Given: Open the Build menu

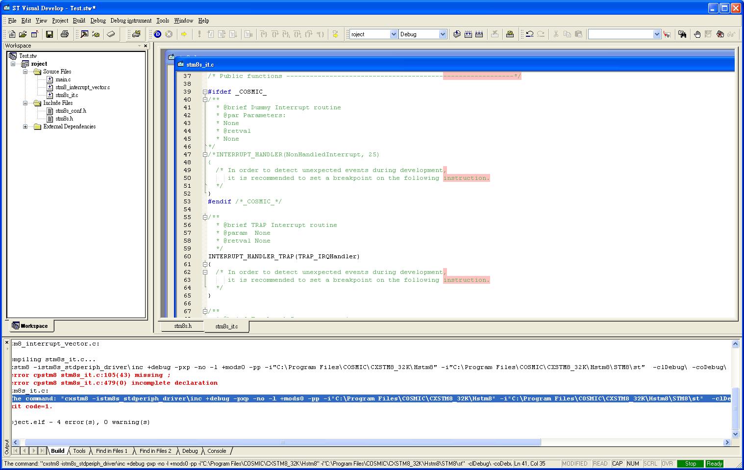Looking at the screenshot, I should click(x=79, y=21).
